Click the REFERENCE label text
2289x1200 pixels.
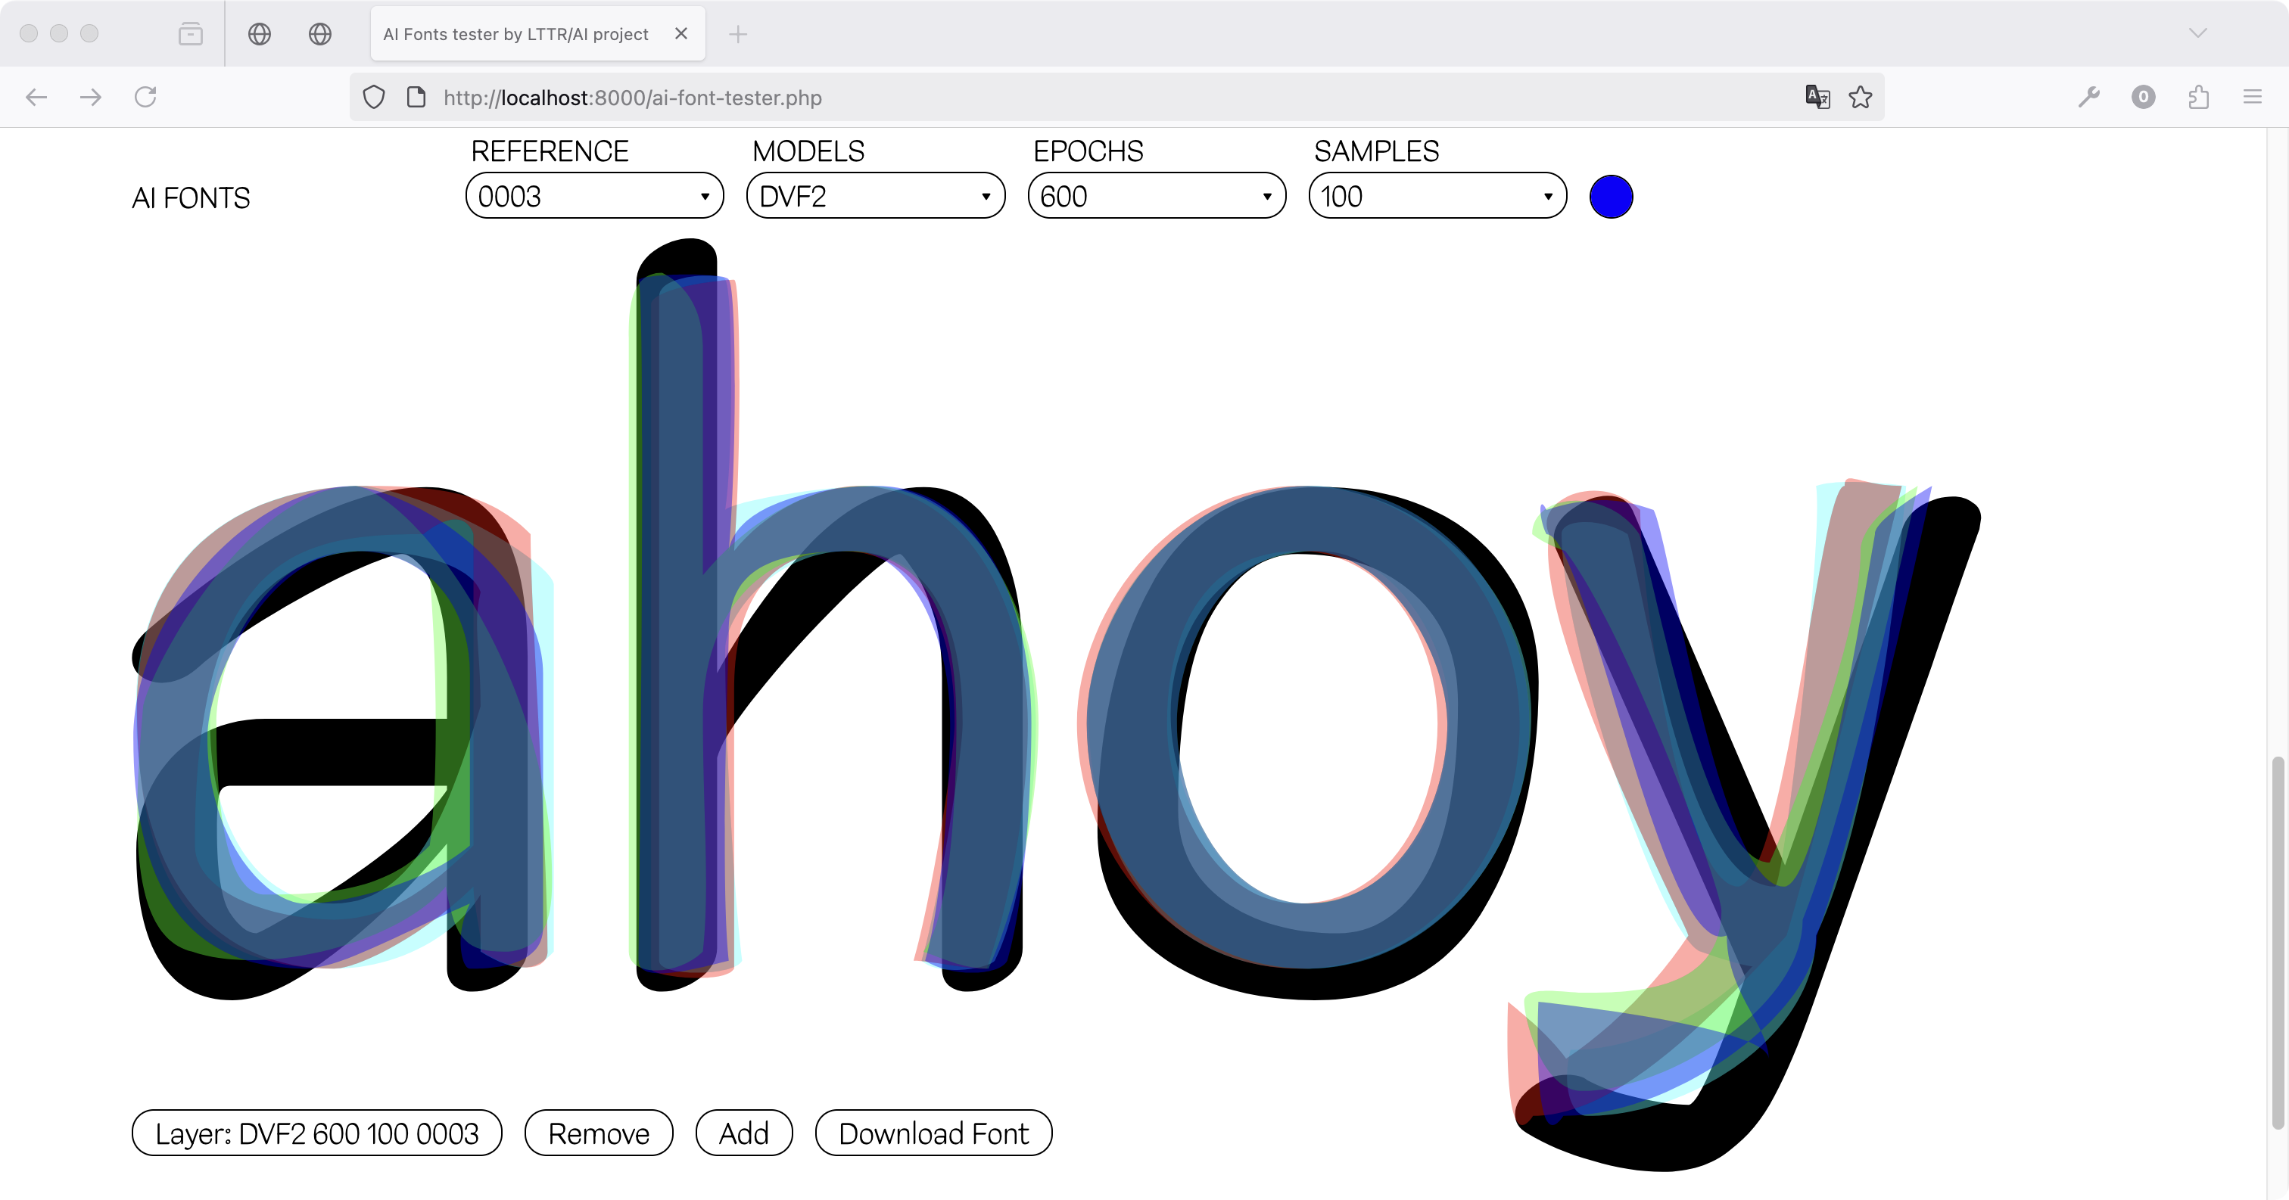click(550, 151)
